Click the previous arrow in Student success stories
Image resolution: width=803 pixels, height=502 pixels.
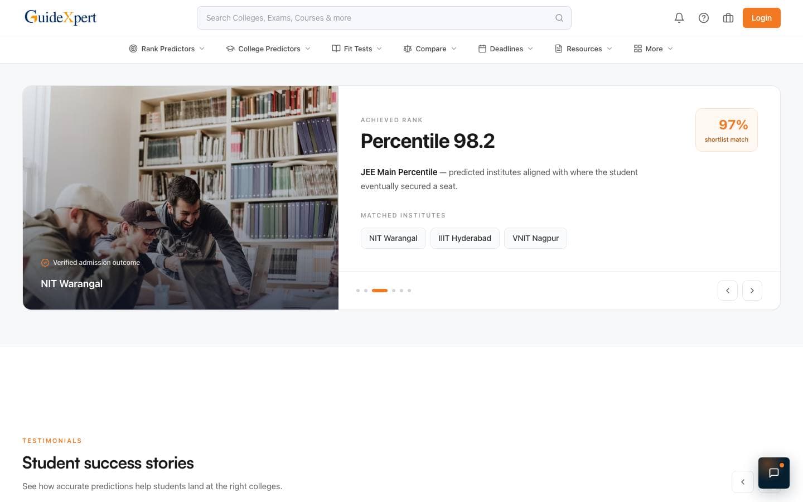(x=743, y=482)
